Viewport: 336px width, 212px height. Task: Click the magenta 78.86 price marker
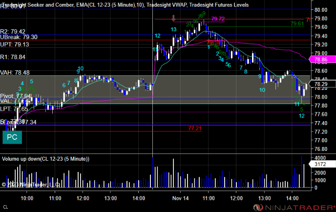tap(322, 60)
